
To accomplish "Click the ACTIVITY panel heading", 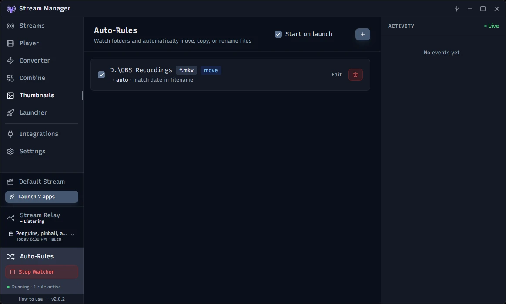I will [x=401, y=26].
